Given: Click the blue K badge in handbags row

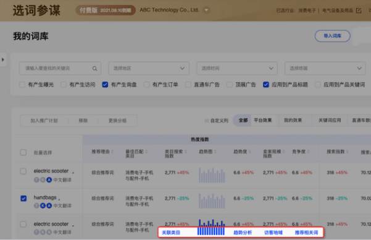Looking at the screenshot, I should tap(43, 205).
